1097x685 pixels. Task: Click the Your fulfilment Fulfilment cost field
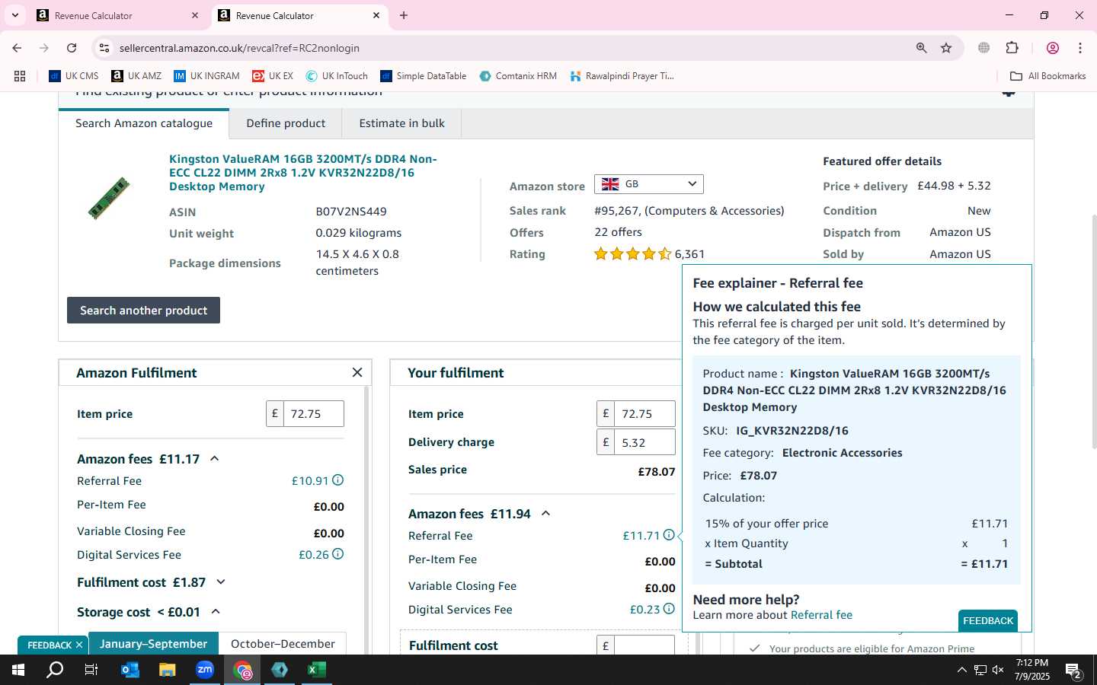(x=644, y=645)
